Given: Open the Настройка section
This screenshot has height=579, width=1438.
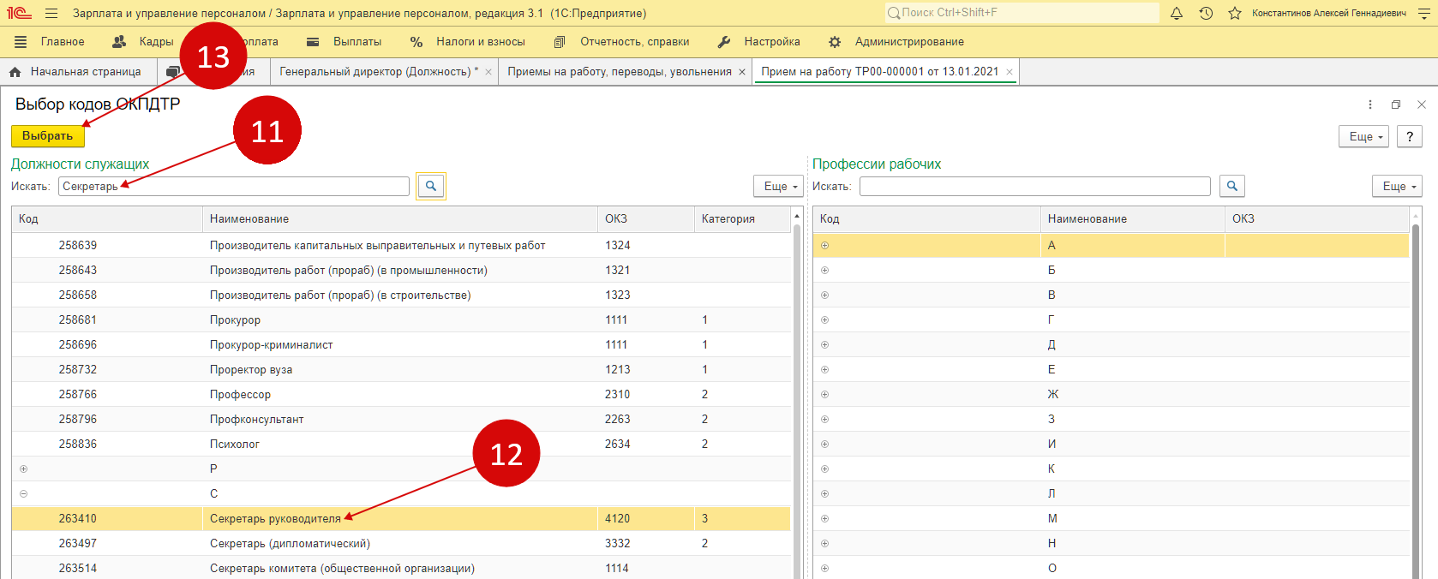Looking at the screenshot, I should (759, 41).
